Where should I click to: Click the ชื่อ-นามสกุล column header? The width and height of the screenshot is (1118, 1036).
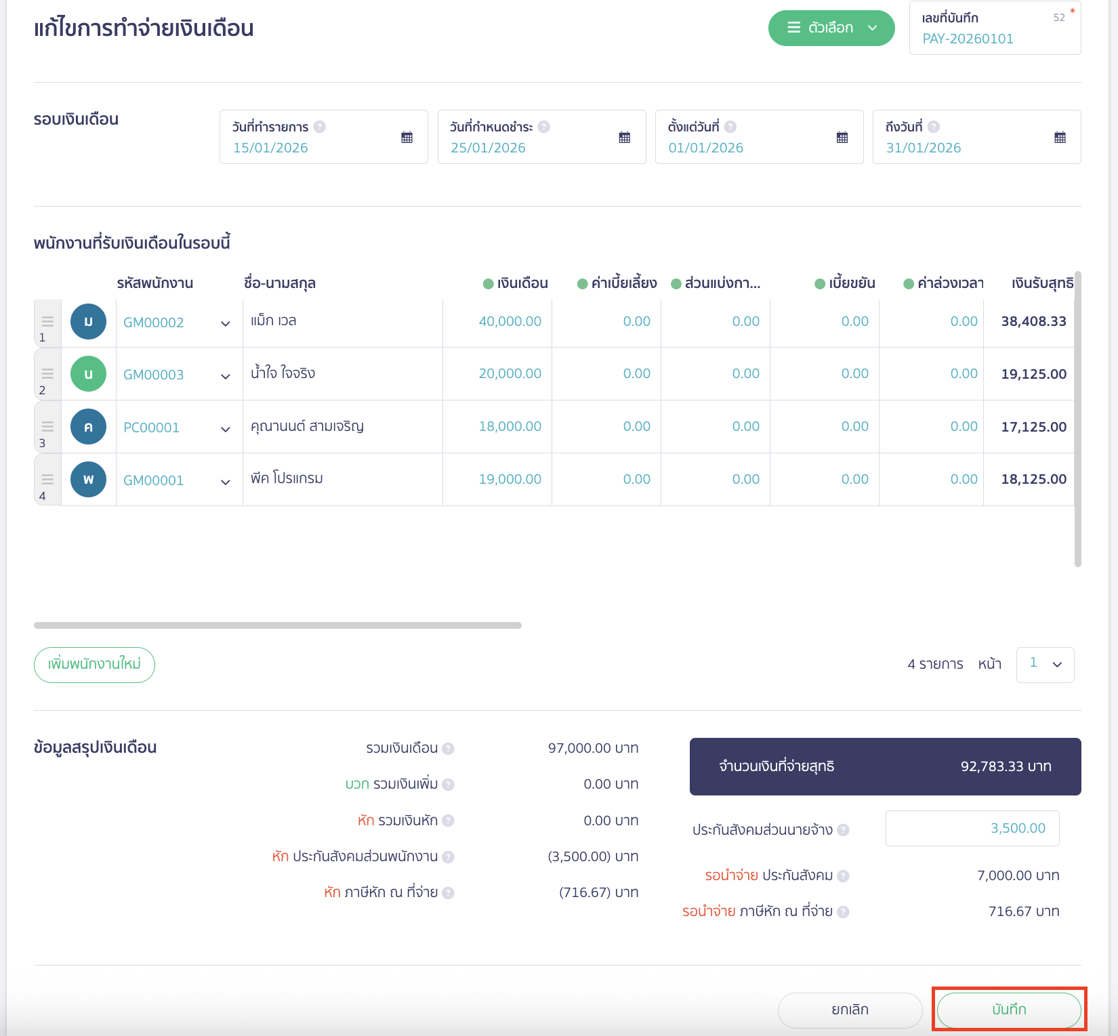(280, 283)
